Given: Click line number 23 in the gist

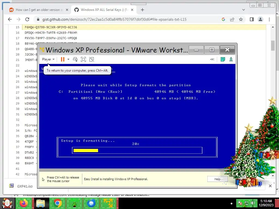Looking at the screenshot, I should coord(17,71).
